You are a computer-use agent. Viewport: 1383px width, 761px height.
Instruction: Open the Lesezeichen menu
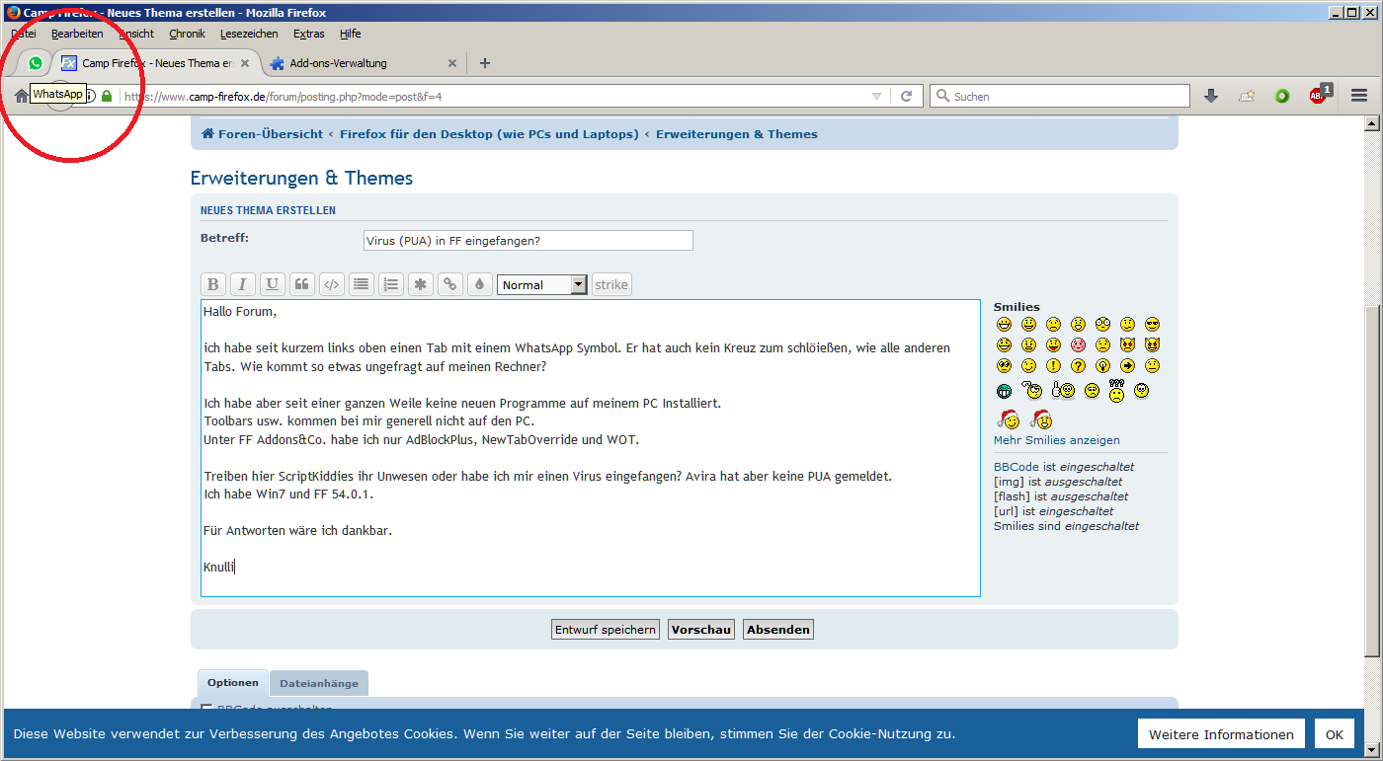point(249,34)
